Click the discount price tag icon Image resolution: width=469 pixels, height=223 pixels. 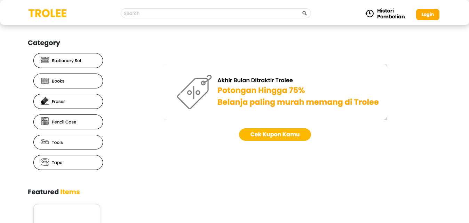[194, 92]
